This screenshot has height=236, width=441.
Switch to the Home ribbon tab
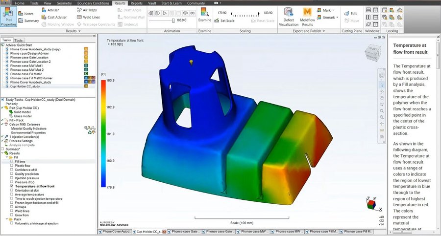(x=20, y=3)
